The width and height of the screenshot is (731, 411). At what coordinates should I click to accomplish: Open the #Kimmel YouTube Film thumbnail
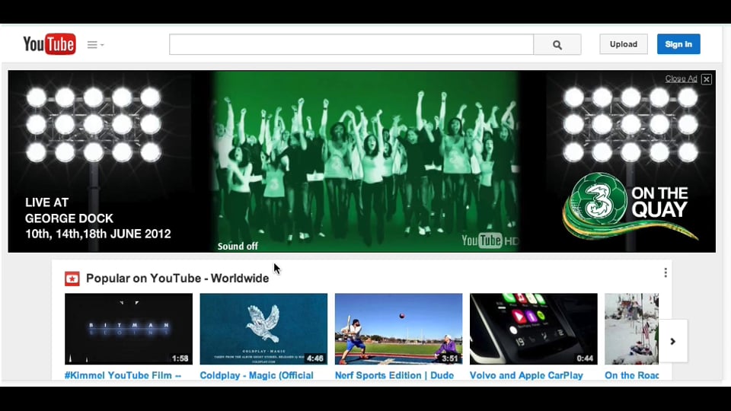tap(128, 329)
